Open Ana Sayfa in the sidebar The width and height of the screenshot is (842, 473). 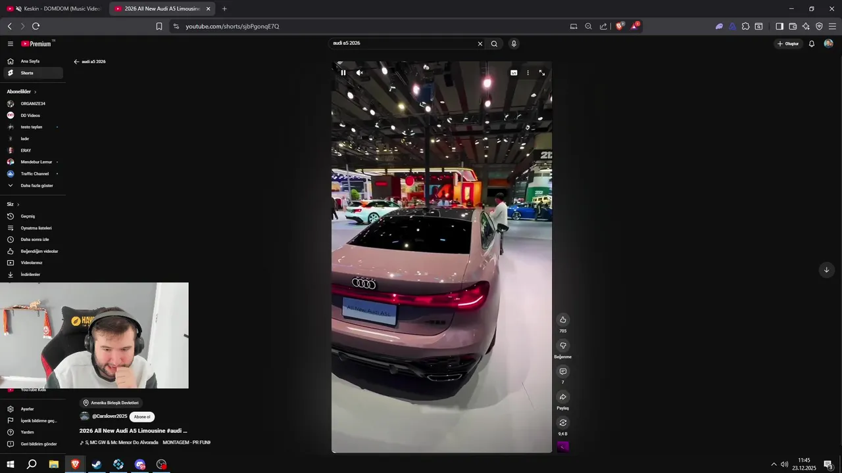[x=32, y=61]
